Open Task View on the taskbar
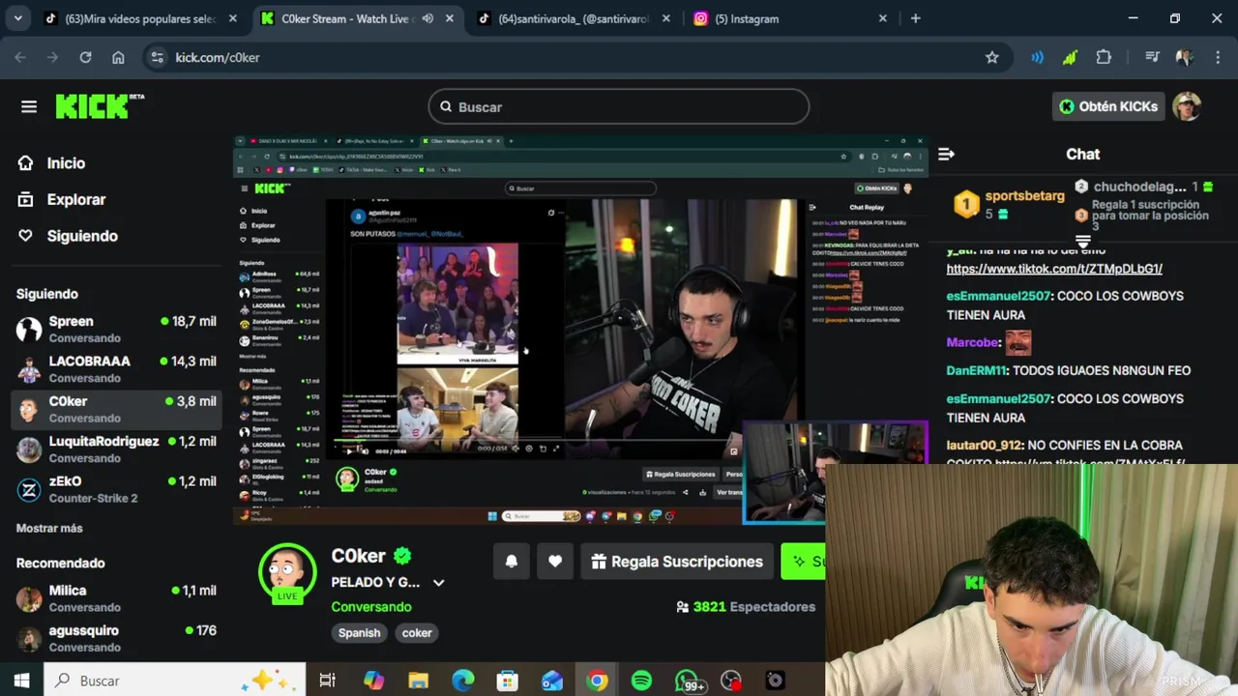Image resolution: width=1238 pixels, height=696 pixels. (x=327, y=681)
